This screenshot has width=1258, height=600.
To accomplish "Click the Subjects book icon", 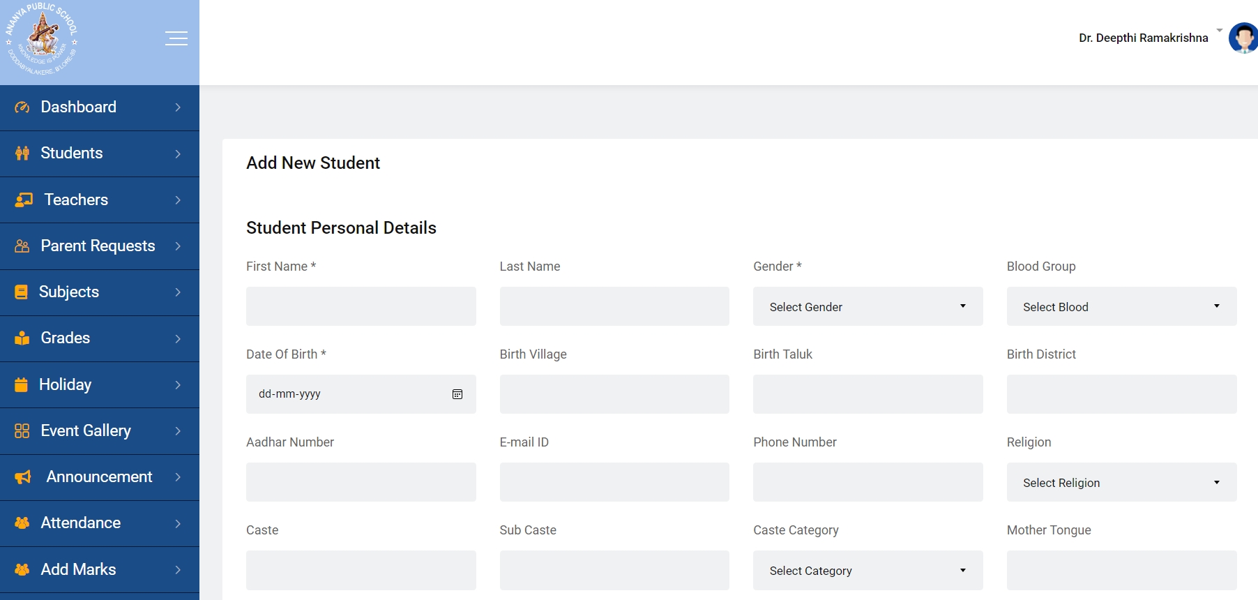I will [x=22, y=292].
